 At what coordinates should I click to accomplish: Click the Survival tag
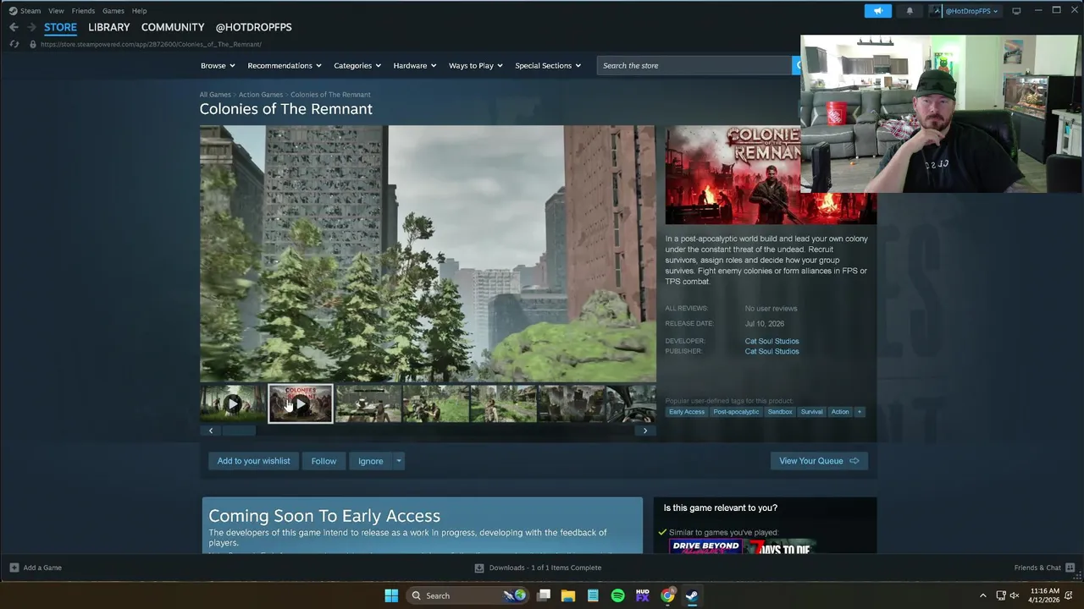811,412
